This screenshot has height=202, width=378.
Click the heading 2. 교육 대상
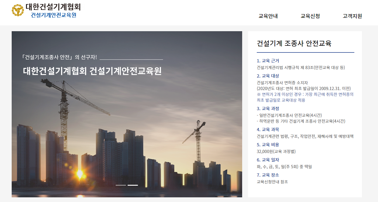click(268, 76)
